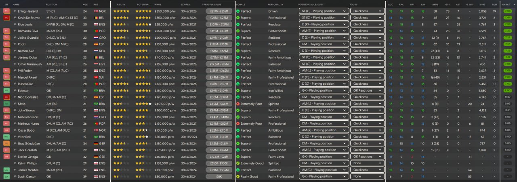The width and height of the screenshot is (517, 182).
Task: Sort by the Name column header
Action: pos(16,4)
